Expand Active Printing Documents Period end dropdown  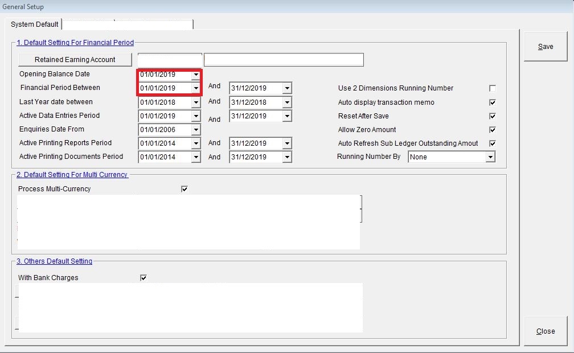pyautogui.click(x=287, y=157)
